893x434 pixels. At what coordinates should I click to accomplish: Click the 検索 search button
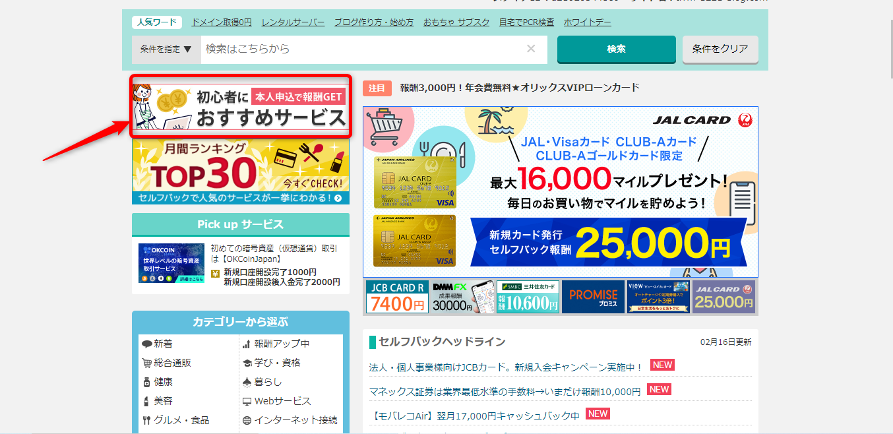coord(616,49)
